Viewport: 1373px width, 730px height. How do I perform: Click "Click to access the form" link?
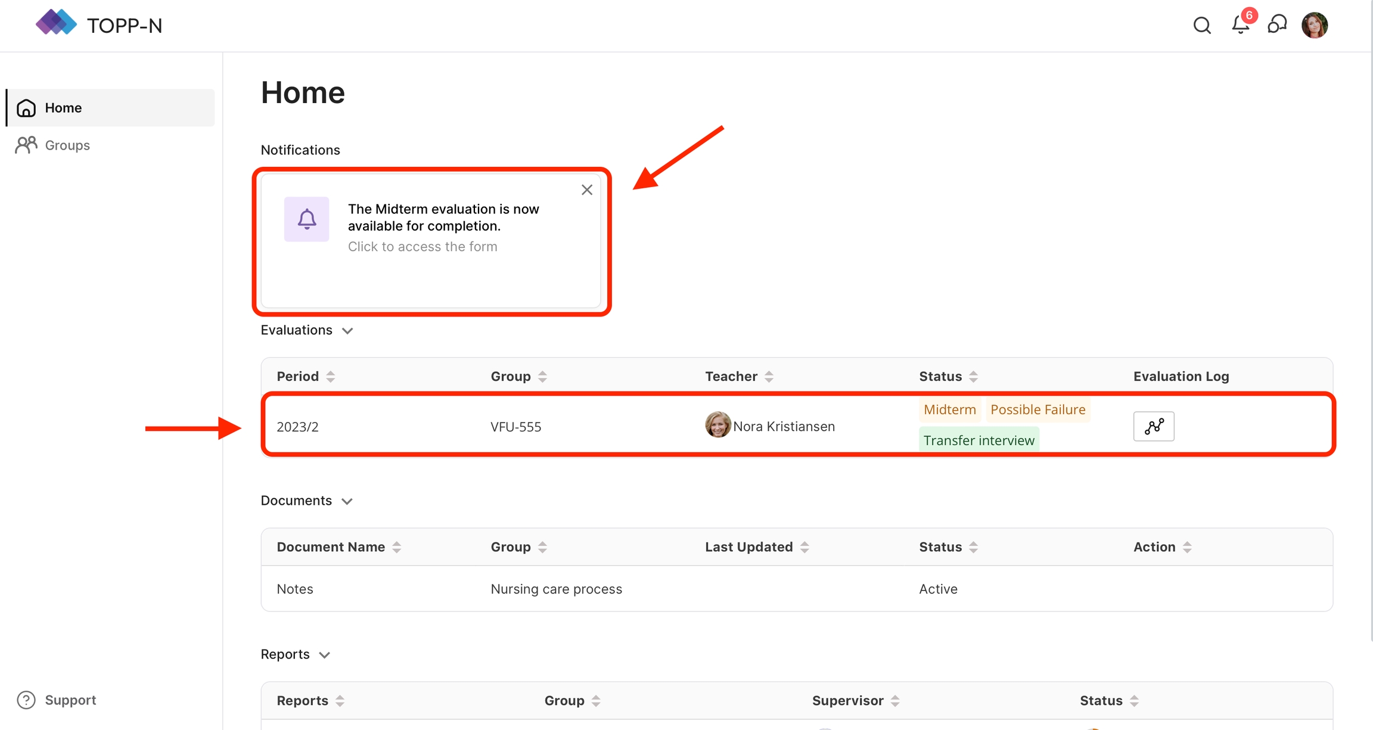tap(422, 247)
